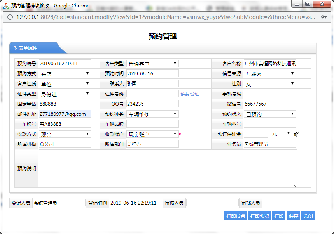Open the currency unit 元 dropdown
The width and height of the screenshot is (334, 234).
[x=281, y=134]
